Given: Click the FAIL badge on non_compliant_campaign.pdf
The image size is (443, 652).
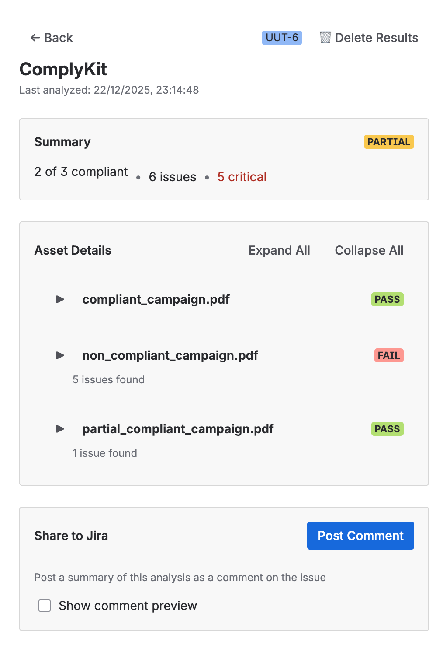Looking at the screenshot, I should tap(388, 355).
